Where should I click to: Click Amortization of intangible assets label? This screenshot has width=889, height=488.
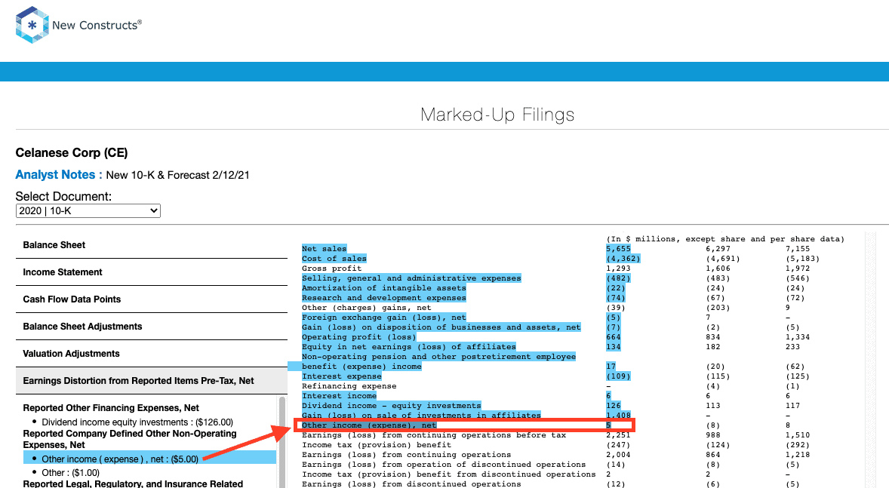(384, 288)
